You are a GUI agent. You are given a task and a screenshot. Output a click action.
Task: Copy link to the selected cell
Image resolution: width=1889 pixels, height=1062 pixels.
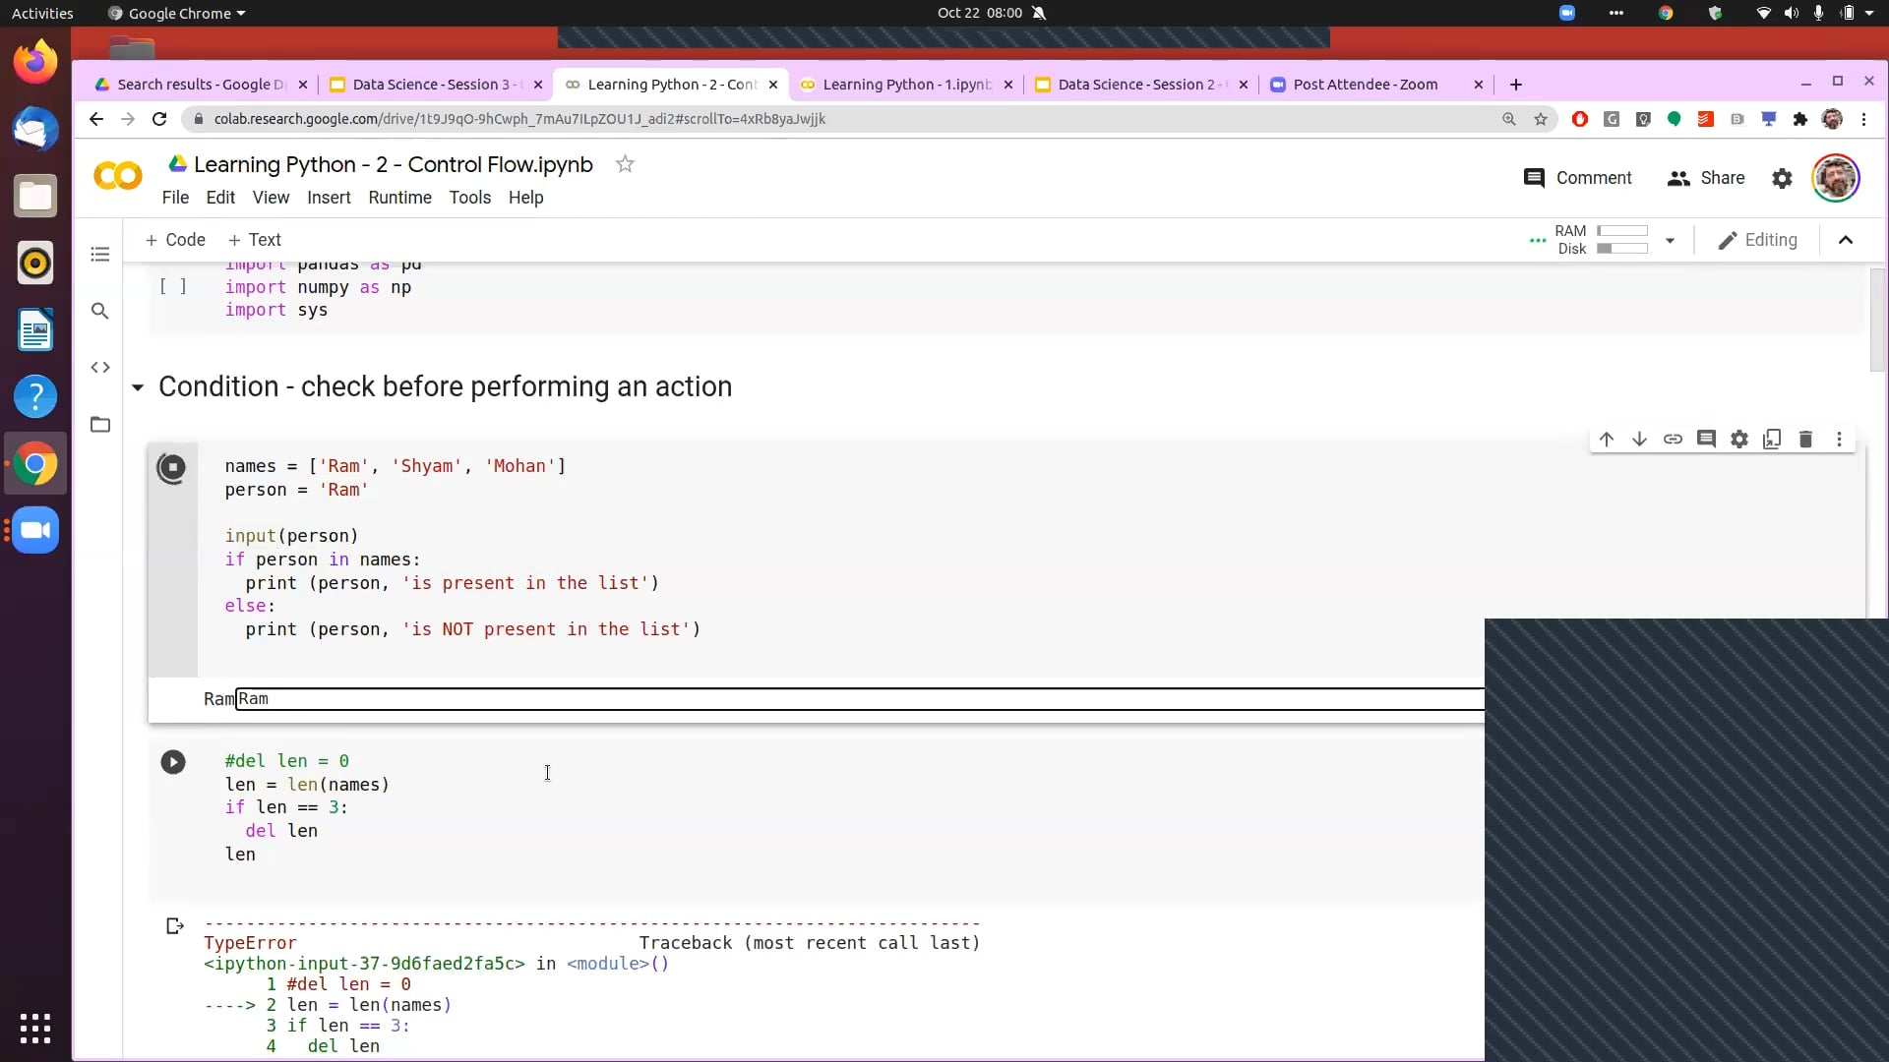(1673, 440)
